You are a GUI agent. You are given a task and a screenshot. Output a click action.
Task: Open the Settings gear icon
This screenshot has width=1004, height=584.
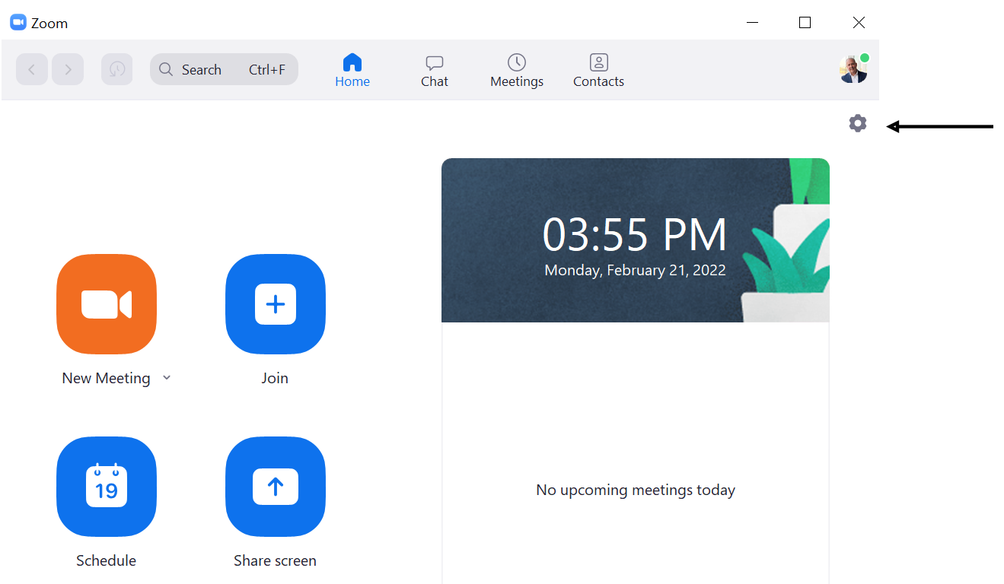(858, 123)
